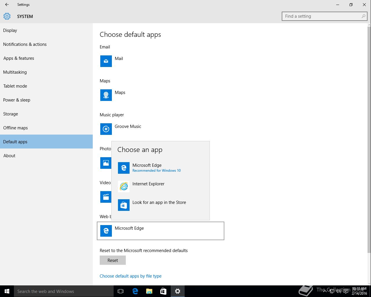The width and height of the screenshot is (371, 297).
Task: Select Look for an app in the Store
Action: (161, 205)
